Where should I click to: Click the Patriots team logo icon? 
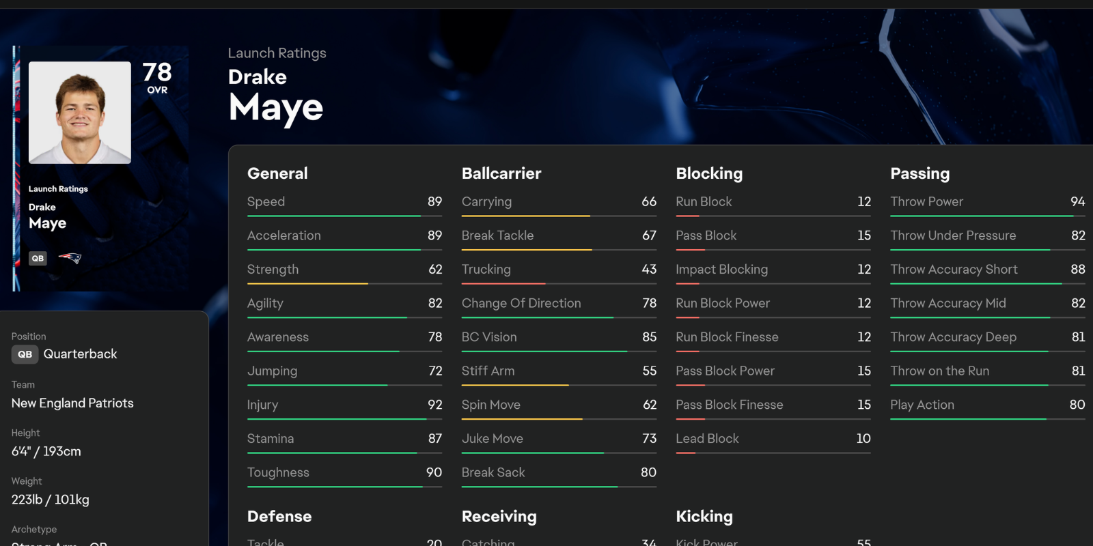tap(70, 258)
